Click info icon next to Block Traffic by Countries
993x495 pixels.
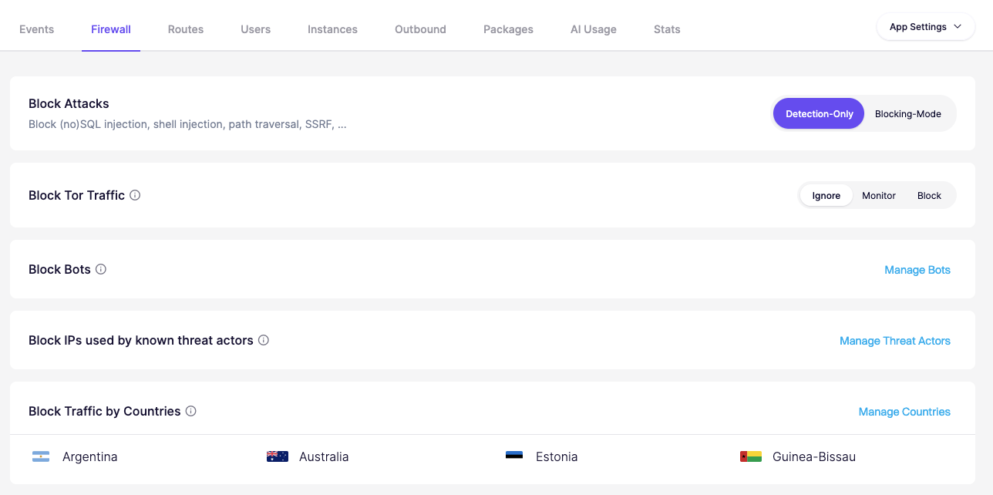pos(191,411)
